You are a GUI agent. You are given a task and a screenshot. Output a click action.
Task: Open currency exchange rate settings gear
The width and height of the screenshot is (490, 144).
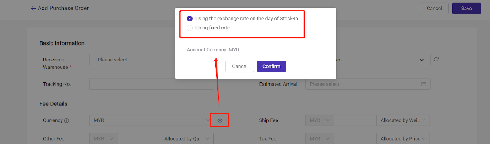220,120
